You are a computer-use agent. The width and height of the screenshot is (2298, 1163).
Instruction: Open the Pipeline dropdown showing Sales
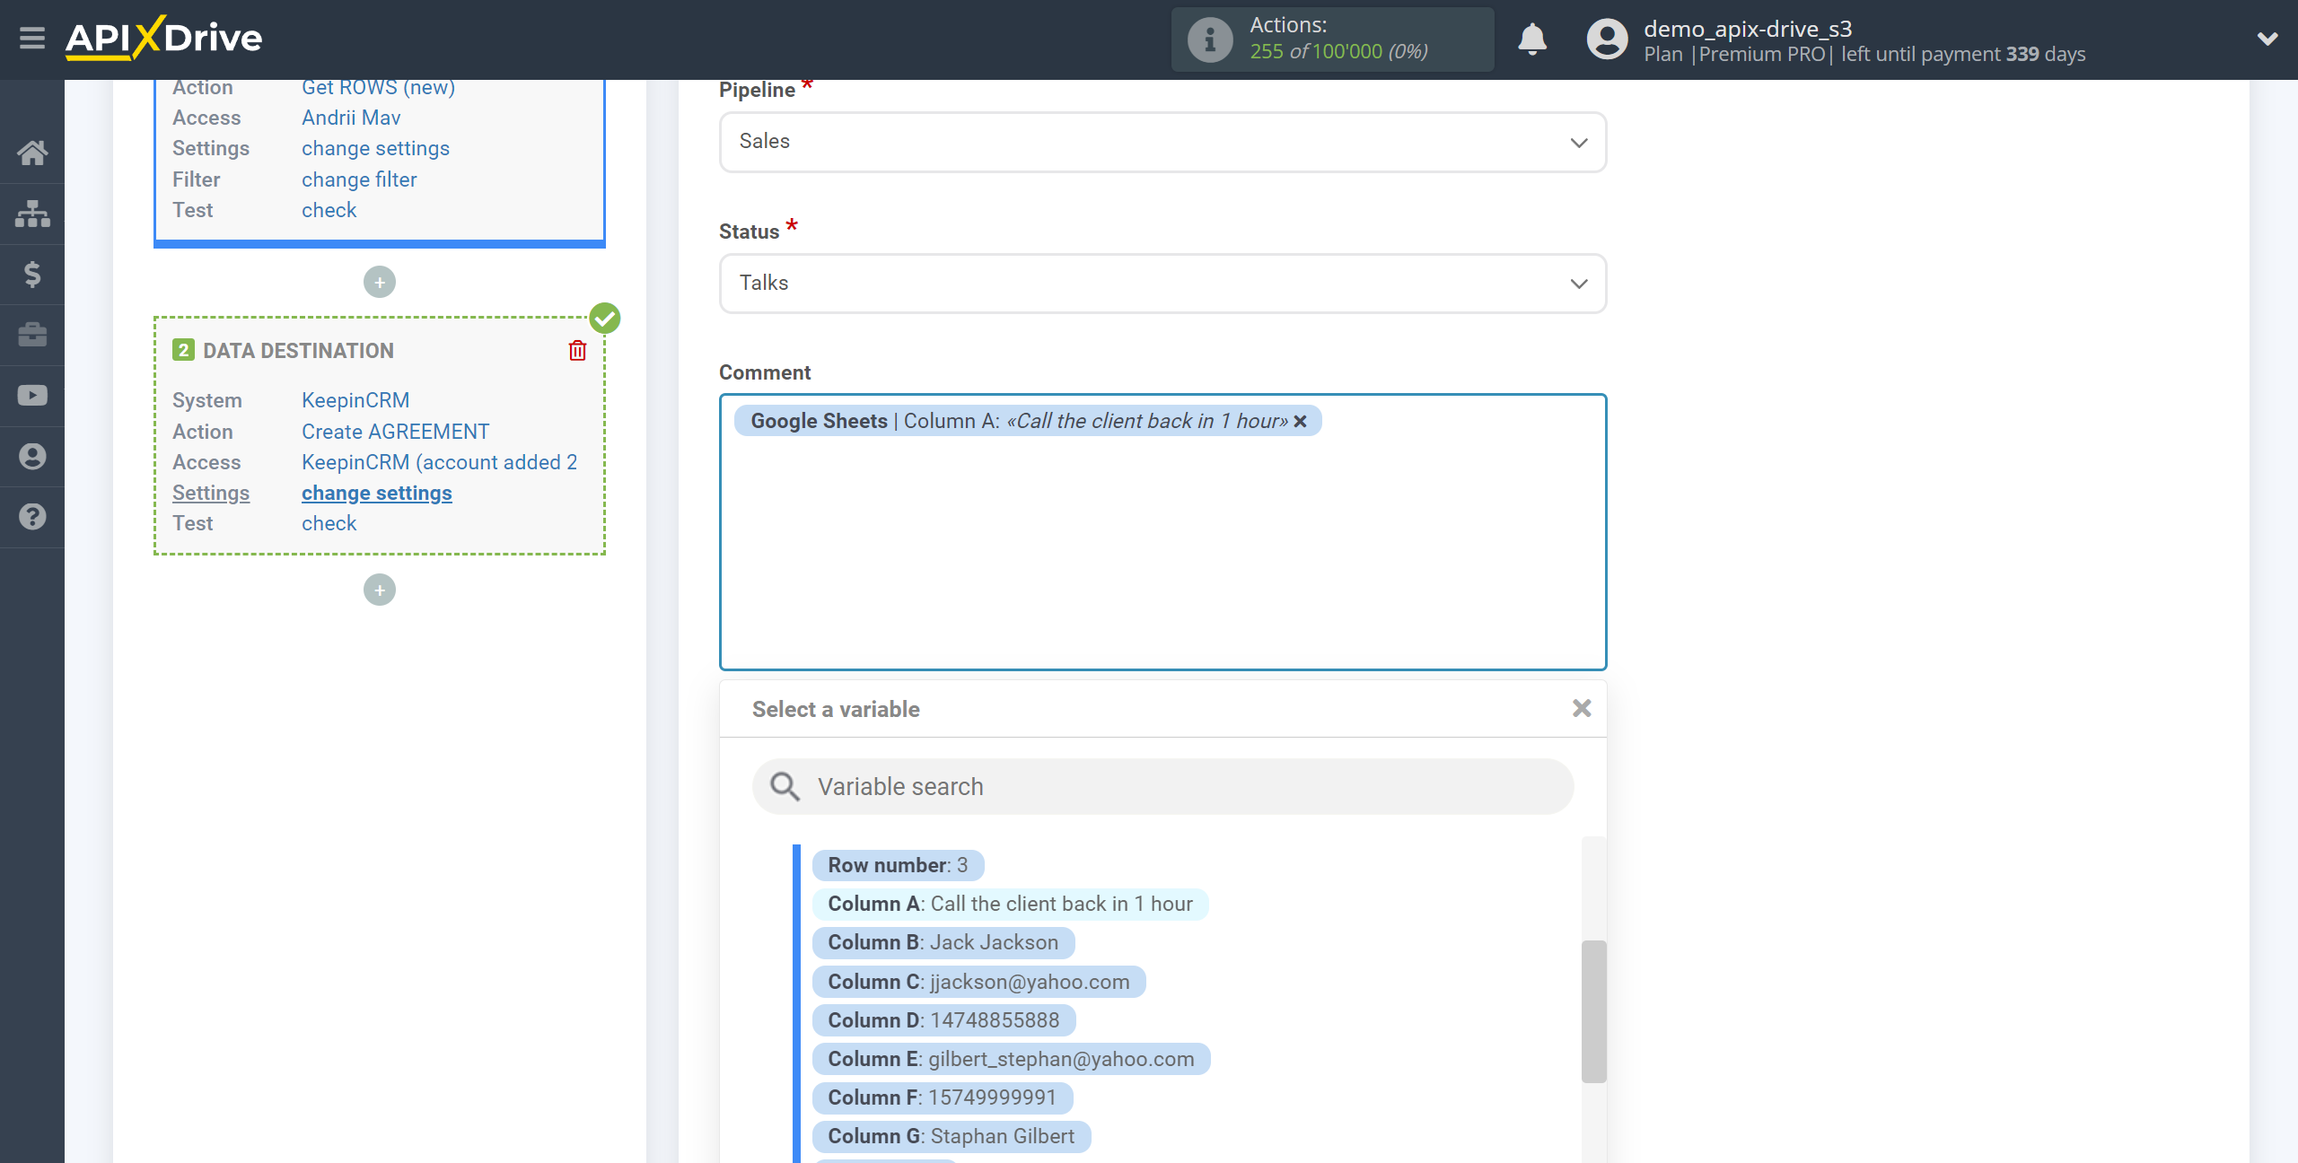(1162, 142)
